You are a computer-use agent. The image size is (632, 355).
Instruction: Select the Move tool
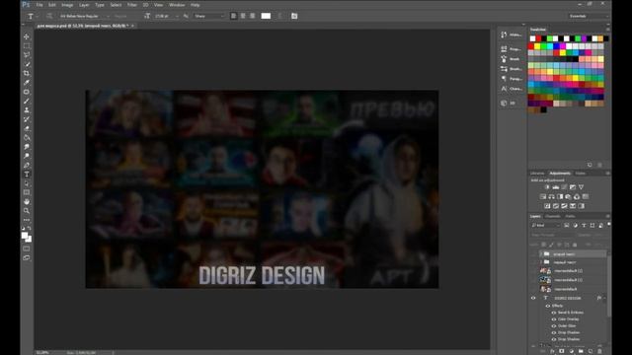click(x=27, y=36)
